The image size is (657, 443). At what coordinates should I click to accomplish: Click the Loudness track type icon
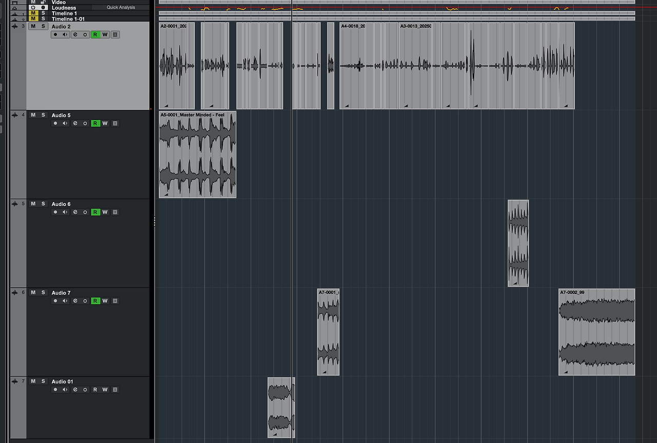[x=14, y=8]
